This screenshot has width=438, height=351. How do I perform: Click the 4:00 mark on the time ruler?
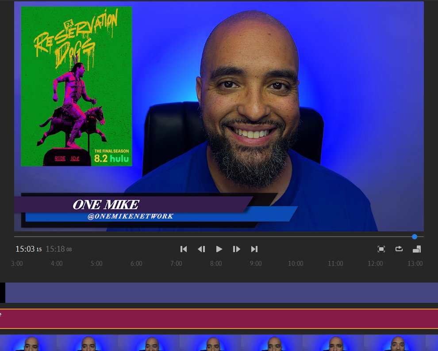click(57, 264)
